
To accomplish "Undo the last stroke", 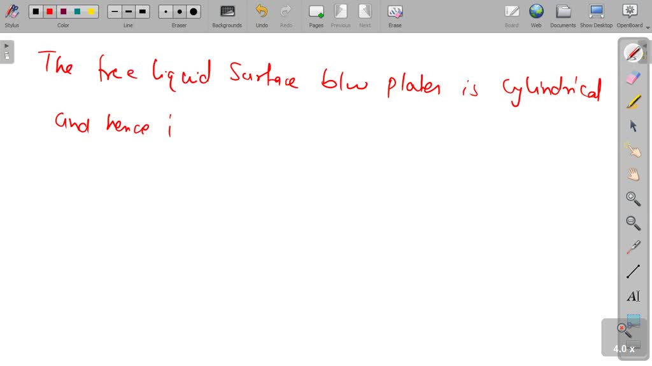I will click(x=262, y=16).
